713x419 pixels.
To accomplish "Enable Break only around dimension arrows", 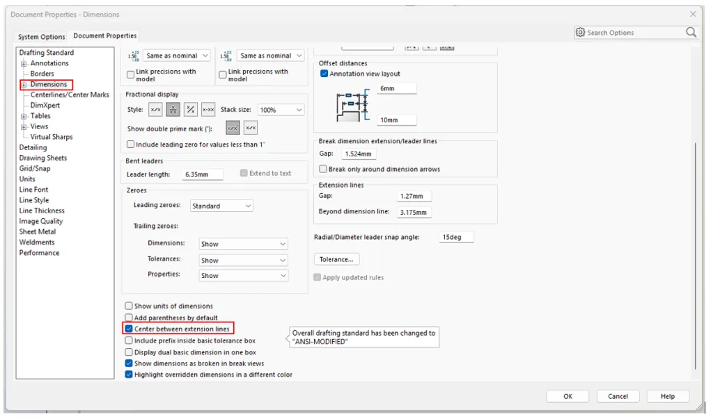I will pos(323,169).
